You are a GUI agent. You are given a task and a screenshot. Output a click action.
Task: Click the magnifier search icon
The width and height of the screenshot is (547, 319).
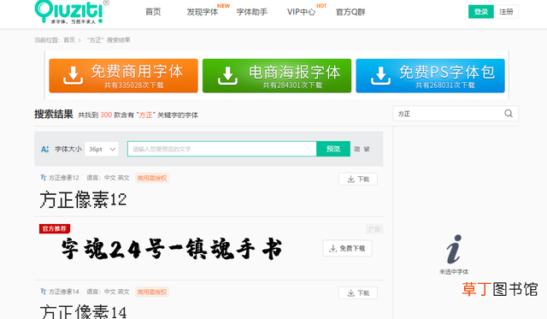point(509,114)
